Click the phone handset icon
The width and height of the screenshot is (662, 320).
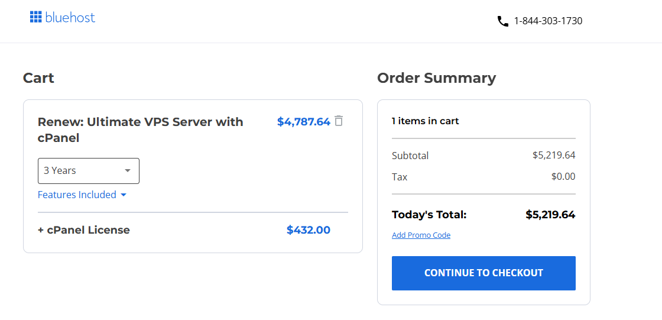pos(503,21)
